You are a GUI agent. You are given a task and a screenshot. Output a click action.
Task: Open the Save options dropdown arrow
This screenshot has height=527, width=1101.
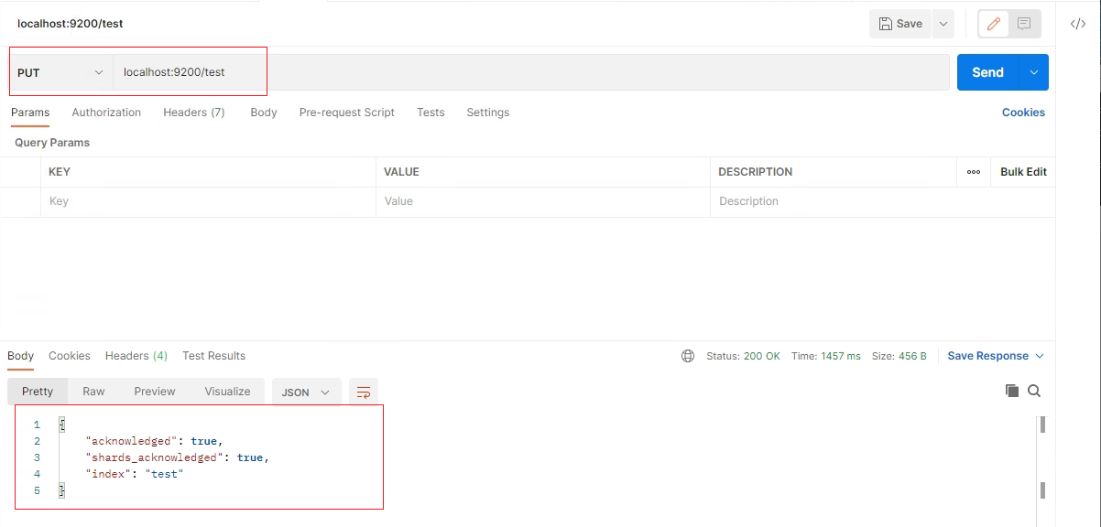pos(943,24)
